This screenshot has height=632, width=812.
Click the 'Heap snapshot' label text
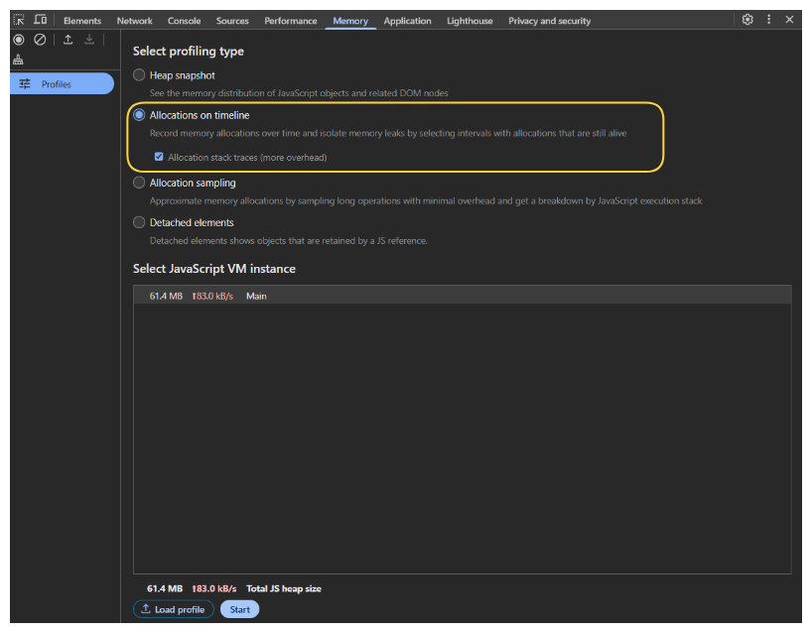point(183,75)
